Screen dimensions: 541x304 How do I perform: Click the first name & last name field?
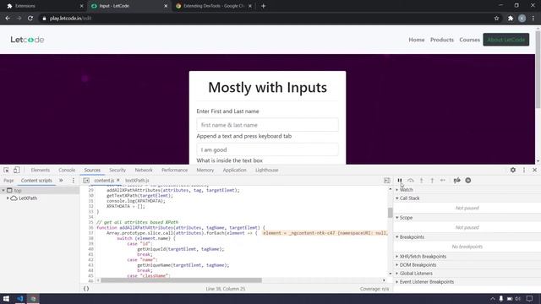pos(267,125)
